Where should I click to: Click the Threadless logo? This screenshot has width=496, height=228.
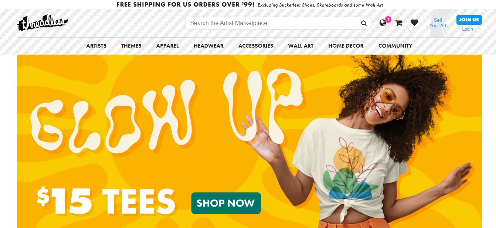coord(43,23)
